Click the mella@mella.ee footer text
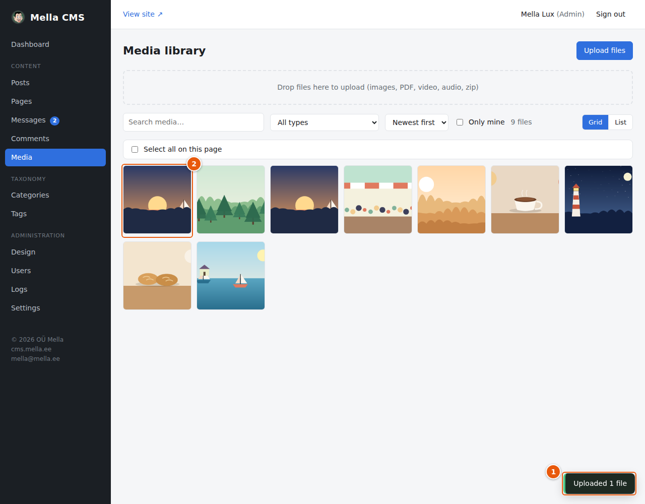 (x=35, y=359)
